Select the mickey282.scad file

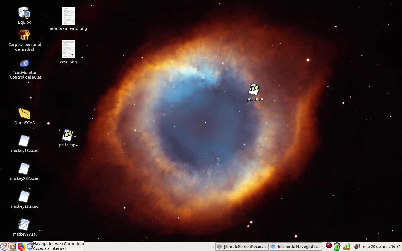coord(25,169)
